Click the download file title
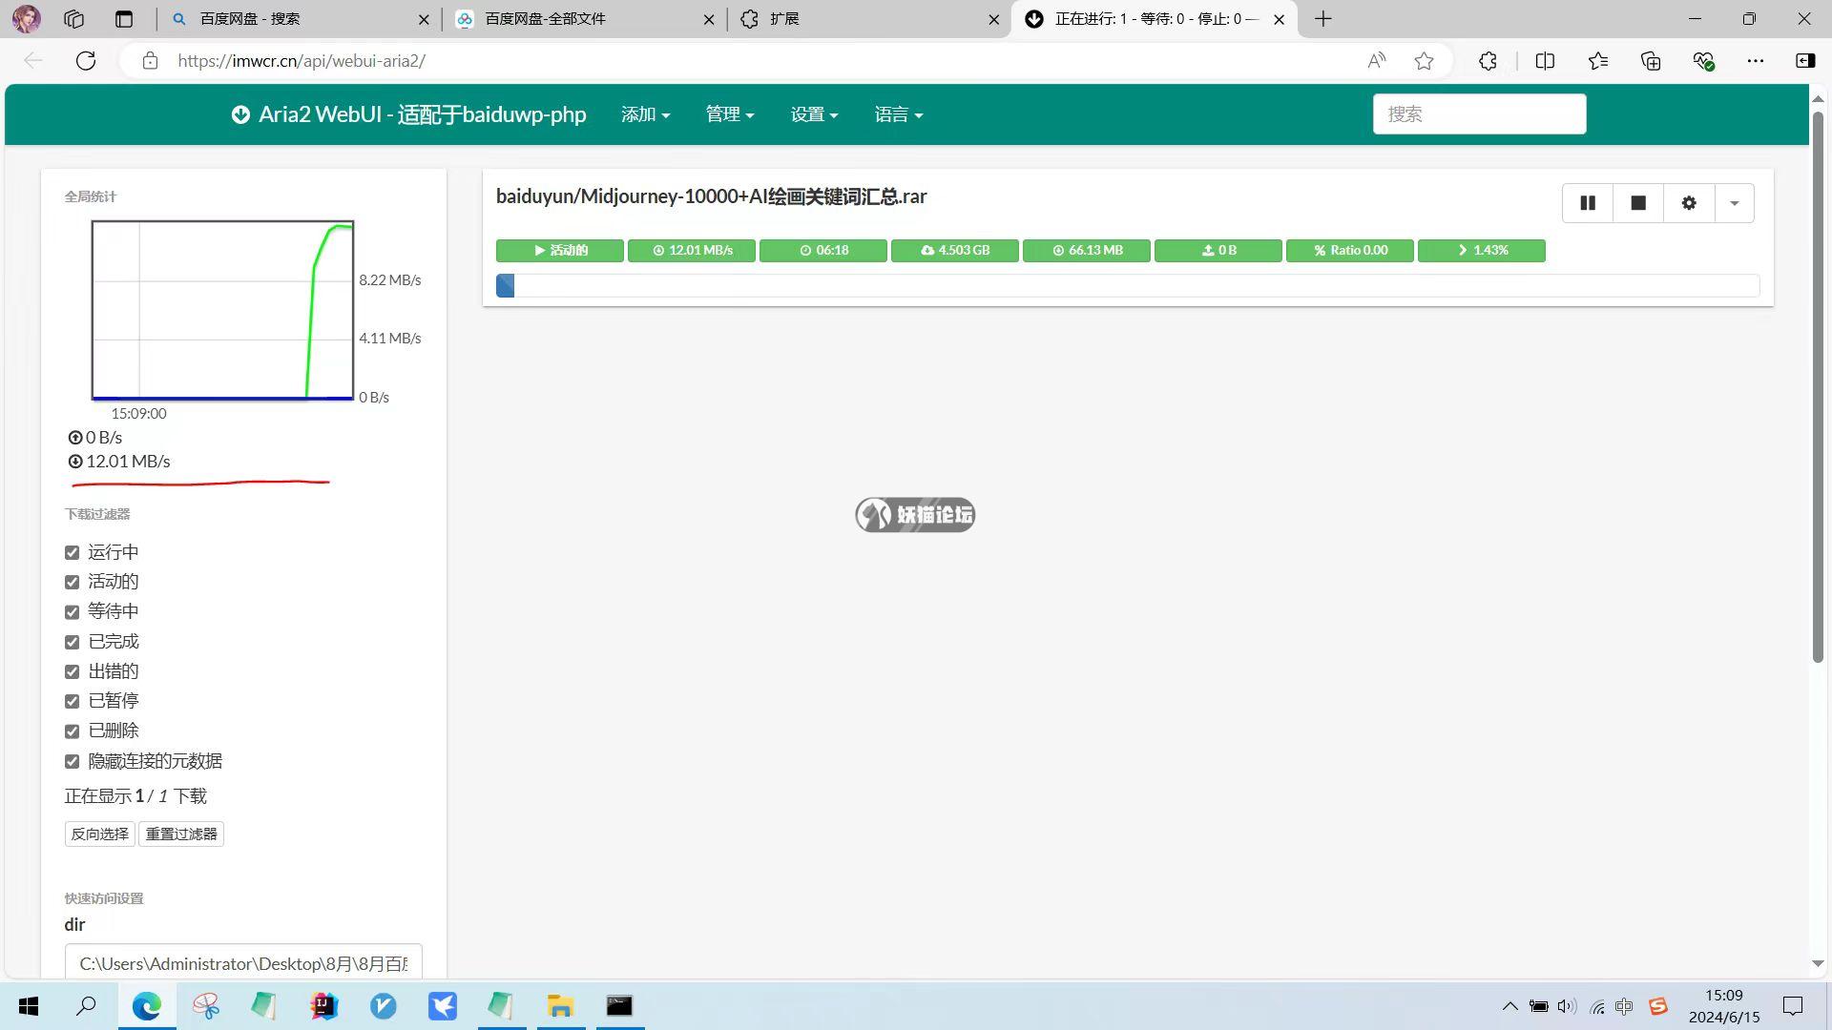Viewport: 1832px width, 1030px height. click(x=712, y=196)
